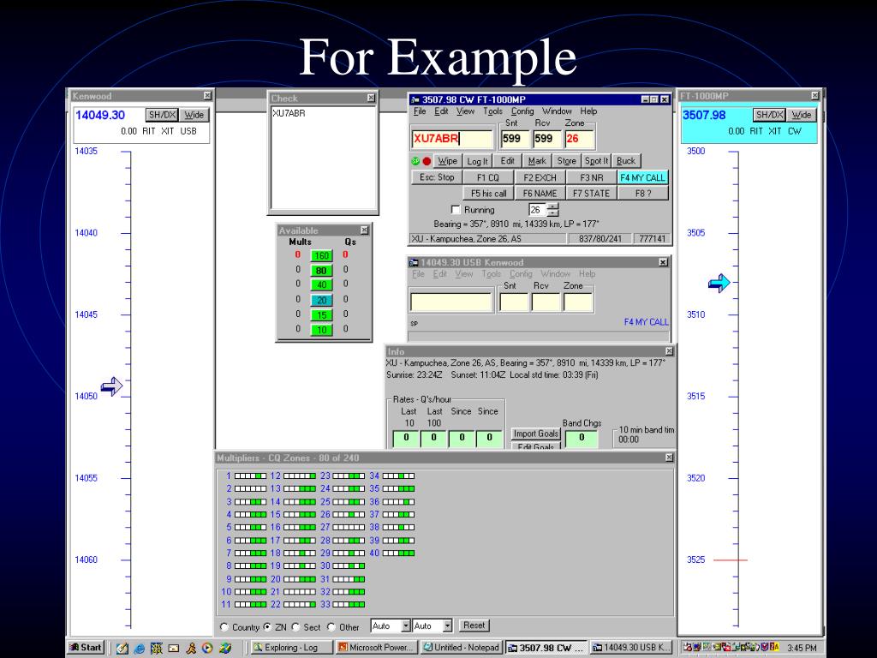Enable the Running checkbox
This screenshot has height=658, width=877.
click(x=456, y=210)
